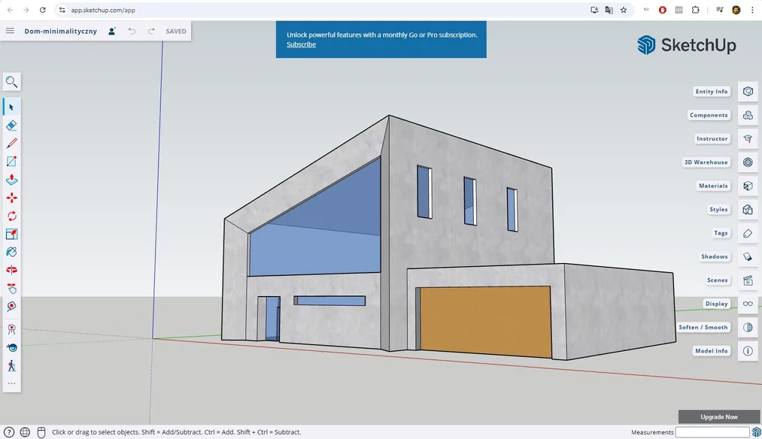Viewport: 762px width, 439px height.
Task: Select the Rotate tool
Action: tap(11, 216)
